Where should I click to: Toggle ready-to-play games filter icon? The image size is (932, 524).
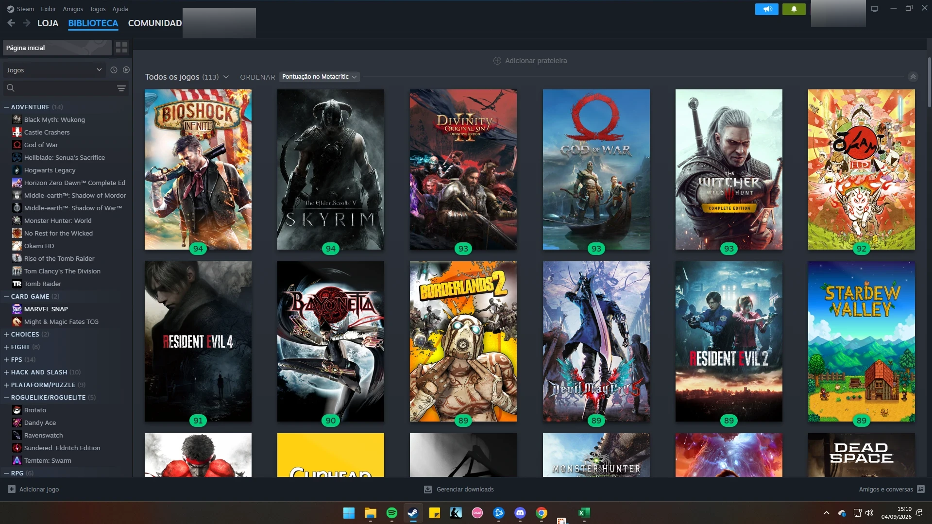[x=126, y=70]
